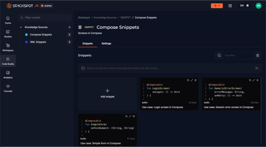
Task: Select Code Buddy in sidebar
Action: (8, 61)
